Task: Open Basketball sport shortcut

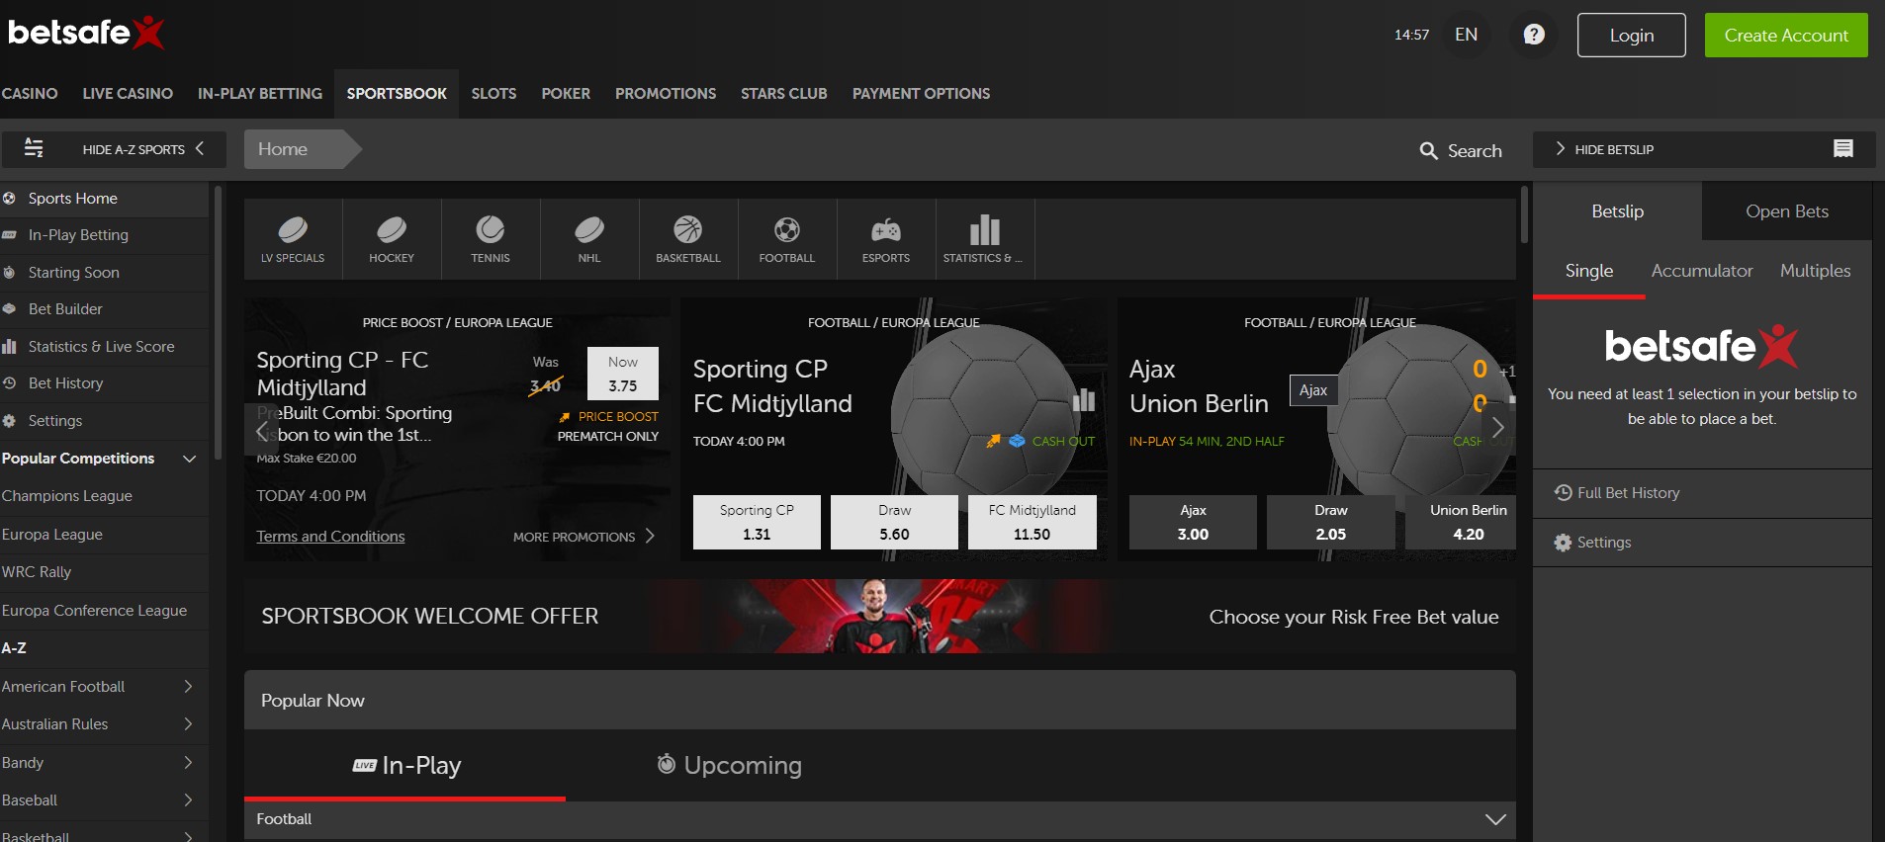Action: (688, 239)
